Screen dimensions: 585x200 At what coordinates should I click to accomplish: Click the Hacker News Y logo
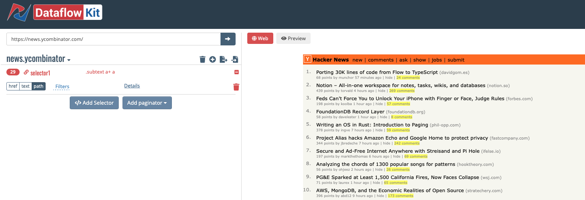click(x=308, y=59)
